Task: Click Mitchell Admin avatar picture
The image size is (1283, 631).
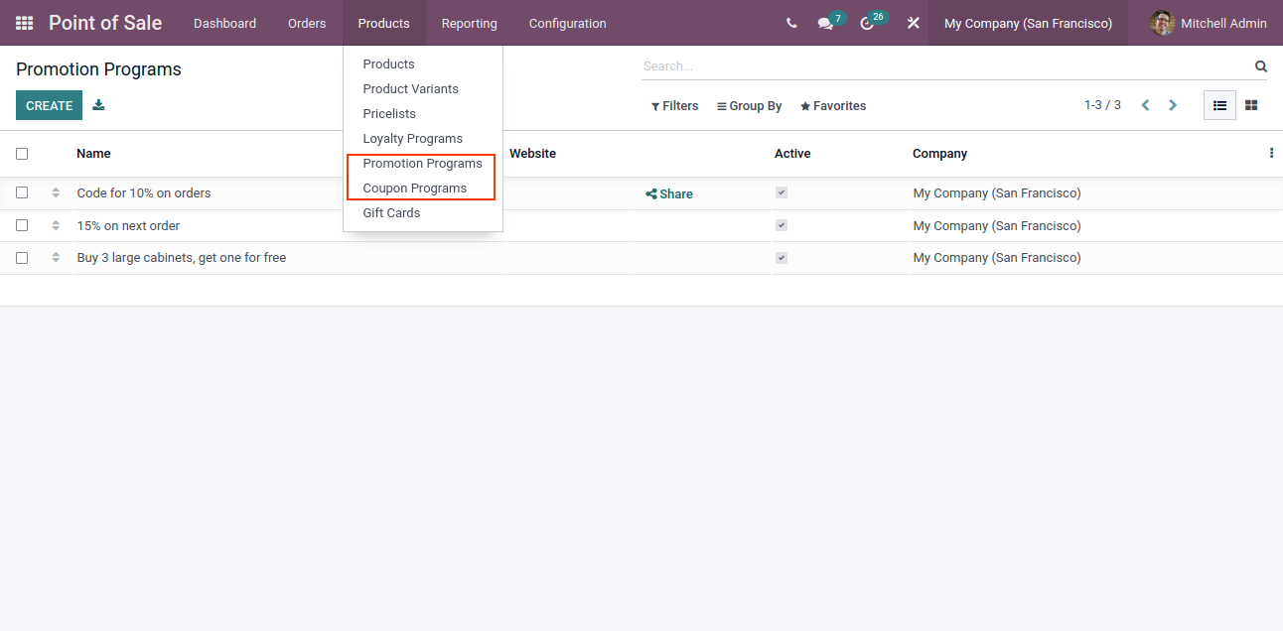Action: tap(1162, 23)
